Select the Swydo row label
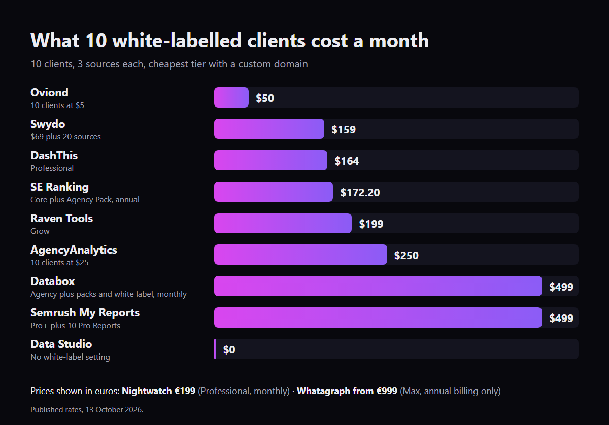The width and height of the screenshot is (609, 425). pyautogui.click(x=48, y=124)
